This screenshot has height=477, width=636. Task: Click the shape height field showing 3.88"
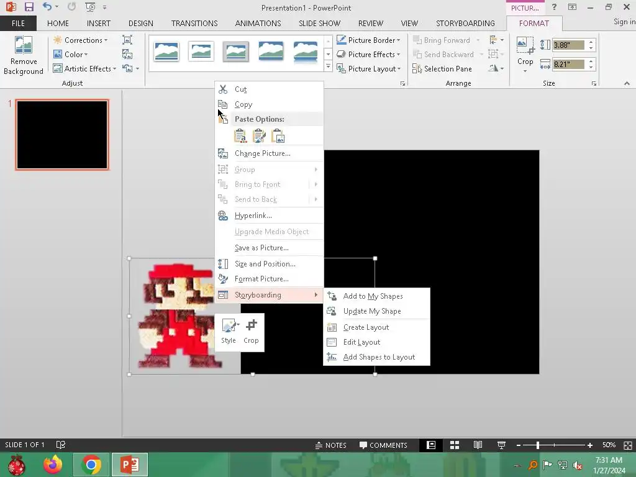pos(569,45)
